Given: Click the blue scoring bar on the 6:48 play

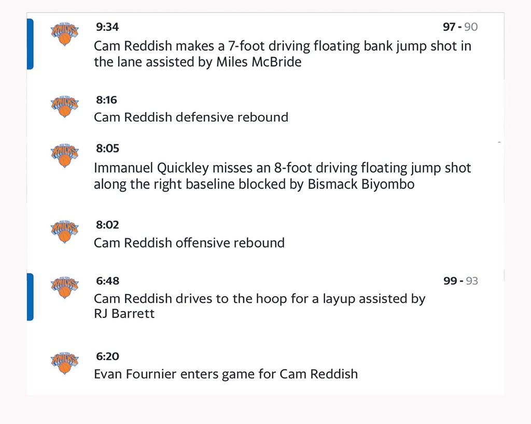Looking at the screenshot, I should (x=30, y=297).
